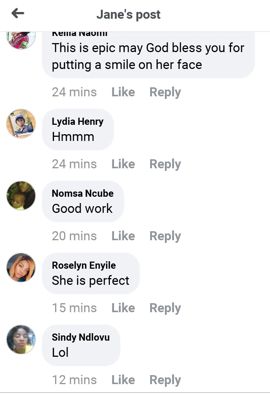Like Nomsa Ncube's "Good work" comment
Image resolution: width=270 pixels, height=395 pixels.
pyautogui.click(x=123, y=236)
